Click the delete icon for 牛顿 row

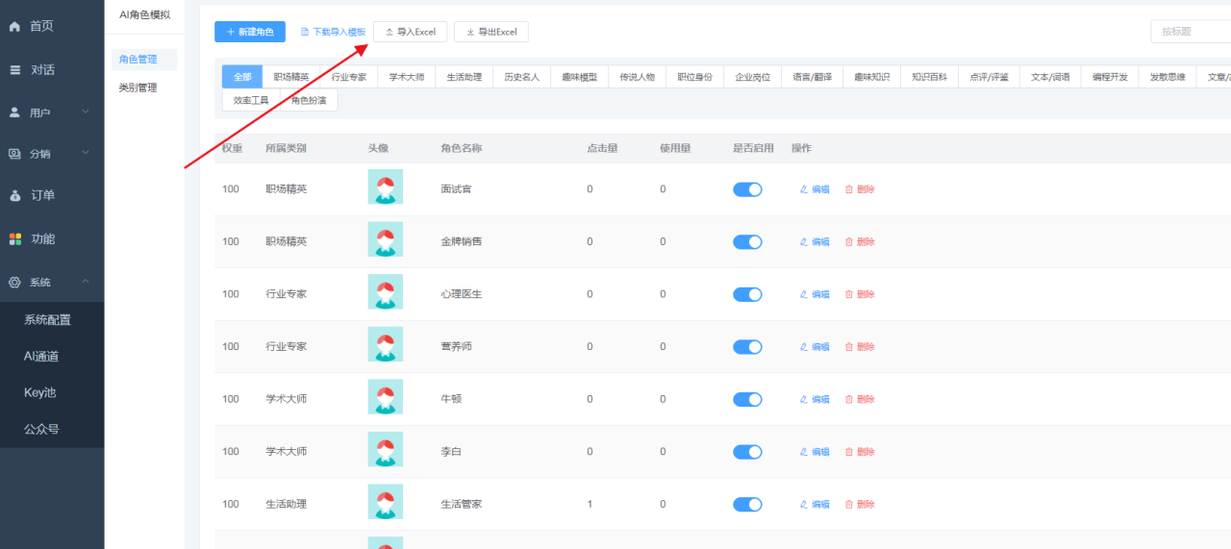(x=849, y=399)
